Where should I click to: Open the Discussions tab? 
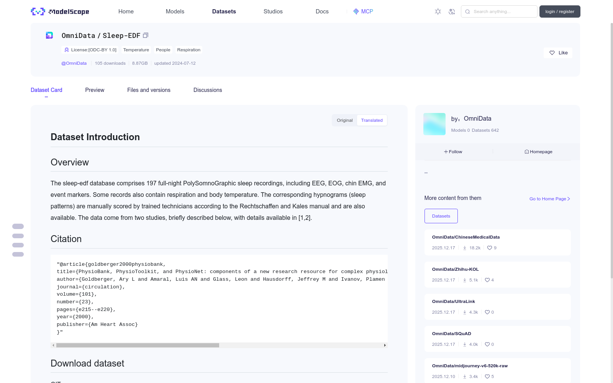[x=208, y=90]
